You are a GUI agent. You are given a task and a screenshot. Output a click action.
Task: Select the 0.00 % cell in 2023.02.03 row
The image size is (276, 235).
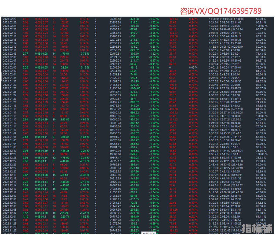tap(193, 67)
